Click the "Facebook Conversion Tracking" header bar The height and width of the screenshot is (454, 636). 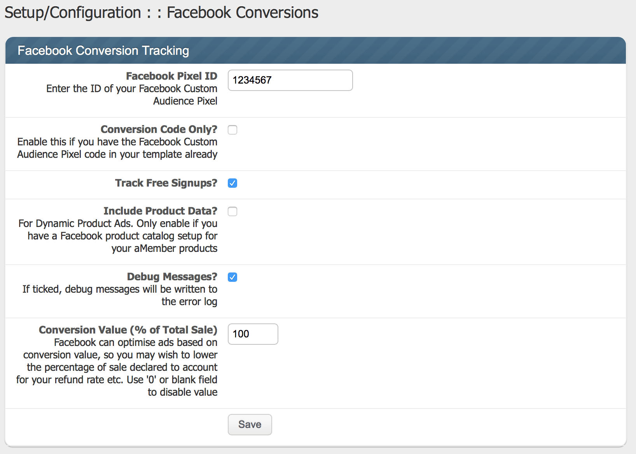click(x=103, y=50)
